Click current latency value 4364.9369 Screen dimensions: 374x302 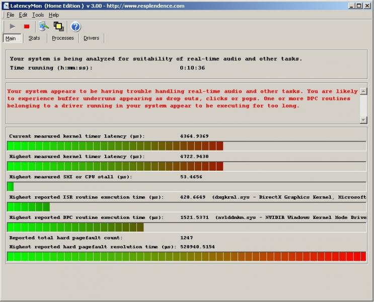194,136
